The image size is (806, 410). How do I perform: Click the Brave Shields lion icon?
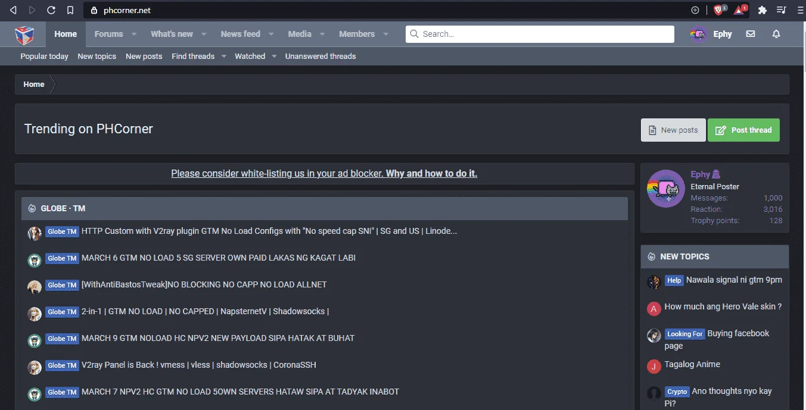[719, 10]
